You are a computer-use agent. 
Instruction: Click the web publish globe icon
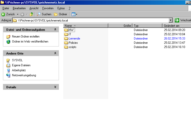8,42
